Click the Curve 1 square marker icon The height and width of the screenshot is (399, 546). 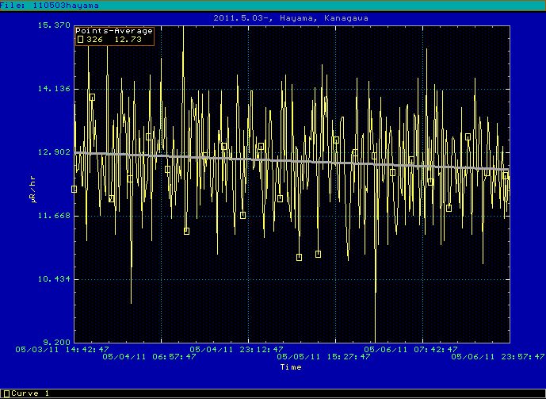pyautogui.click(x=5, y=393)
